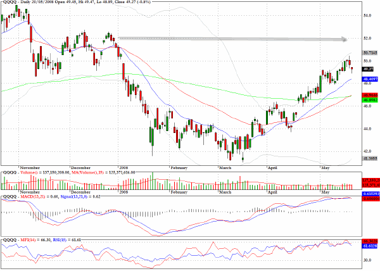
Task: Click May label under the price chart
Action: click(326, 168)
